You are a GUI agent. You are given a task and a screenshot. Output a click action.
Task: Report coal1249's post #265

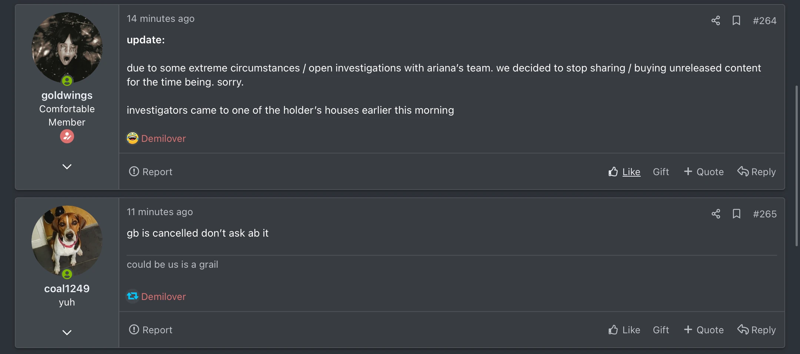[151, 330]
